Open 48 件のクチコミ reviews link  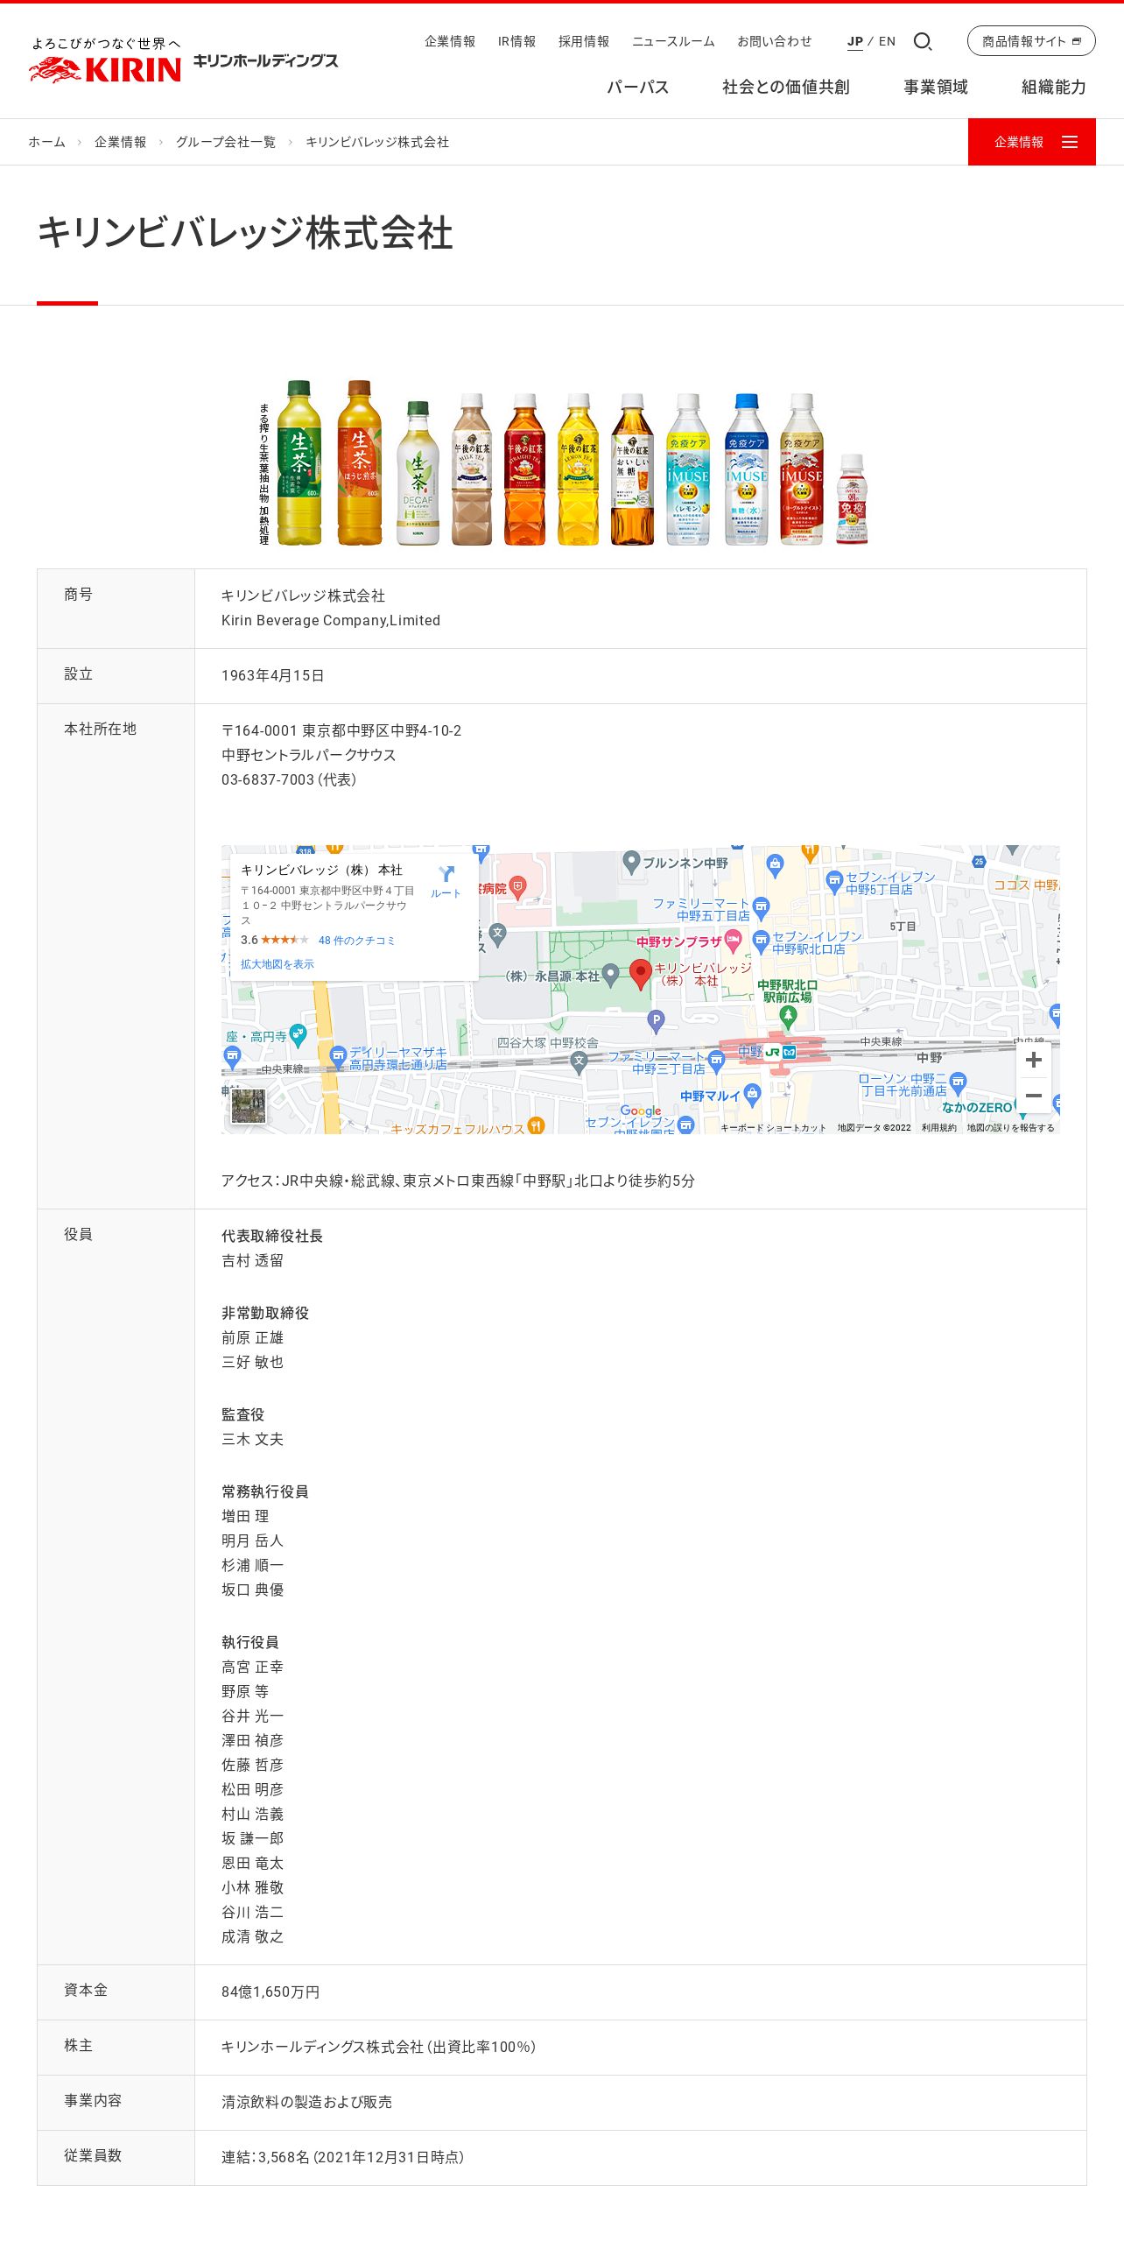click(356, 940)
